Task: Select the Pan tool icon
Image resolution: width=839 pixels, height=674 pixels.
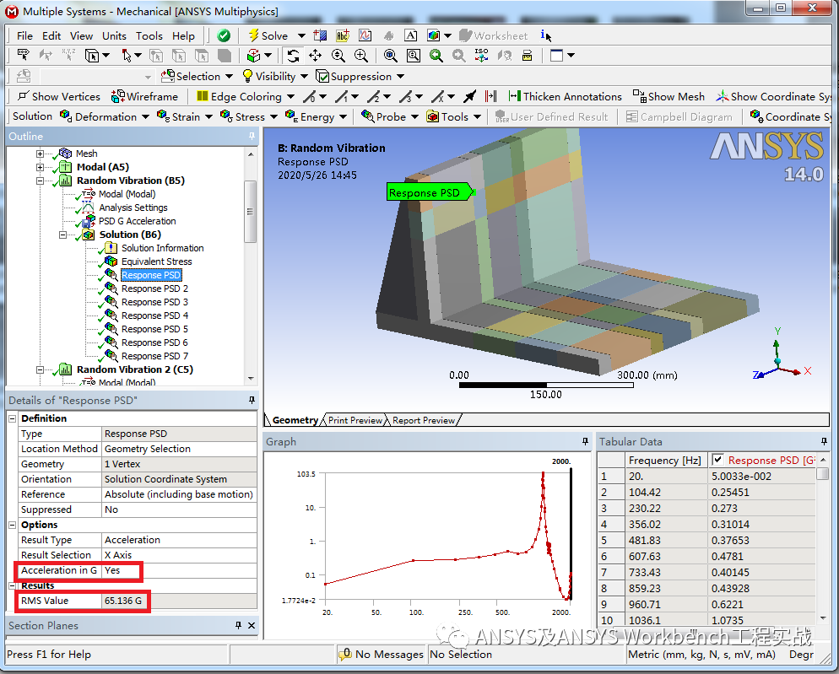Action: click(x=315, y=56)
